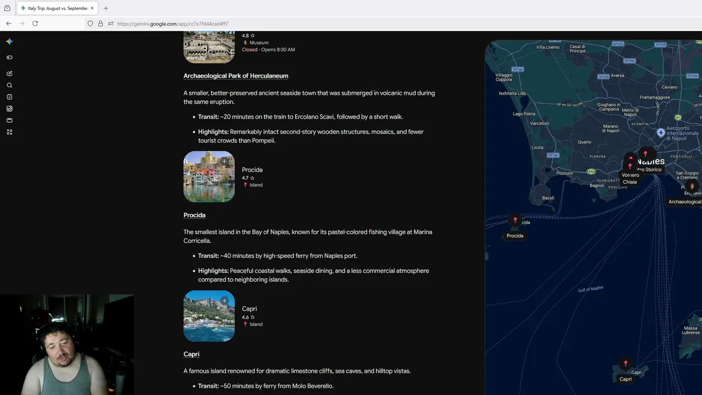Open the calendar check icon in sidebar
Screen dimensions: 702x395
coord(9,97)
